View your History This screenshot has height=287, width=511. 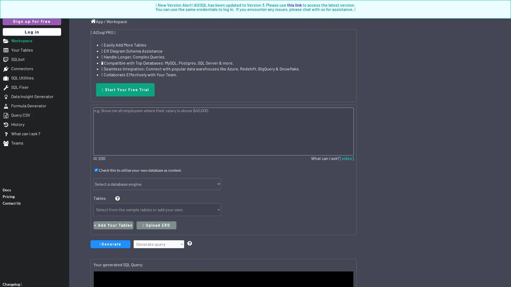(x=18, y=124)
